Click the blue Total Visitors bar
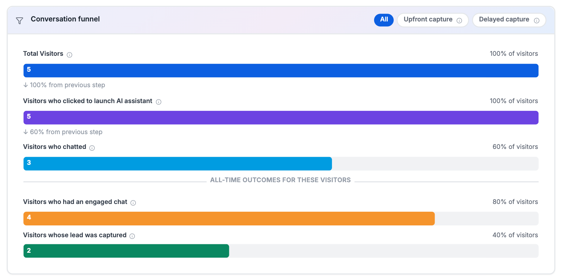 pyautogui.click(x=281, y=71)
